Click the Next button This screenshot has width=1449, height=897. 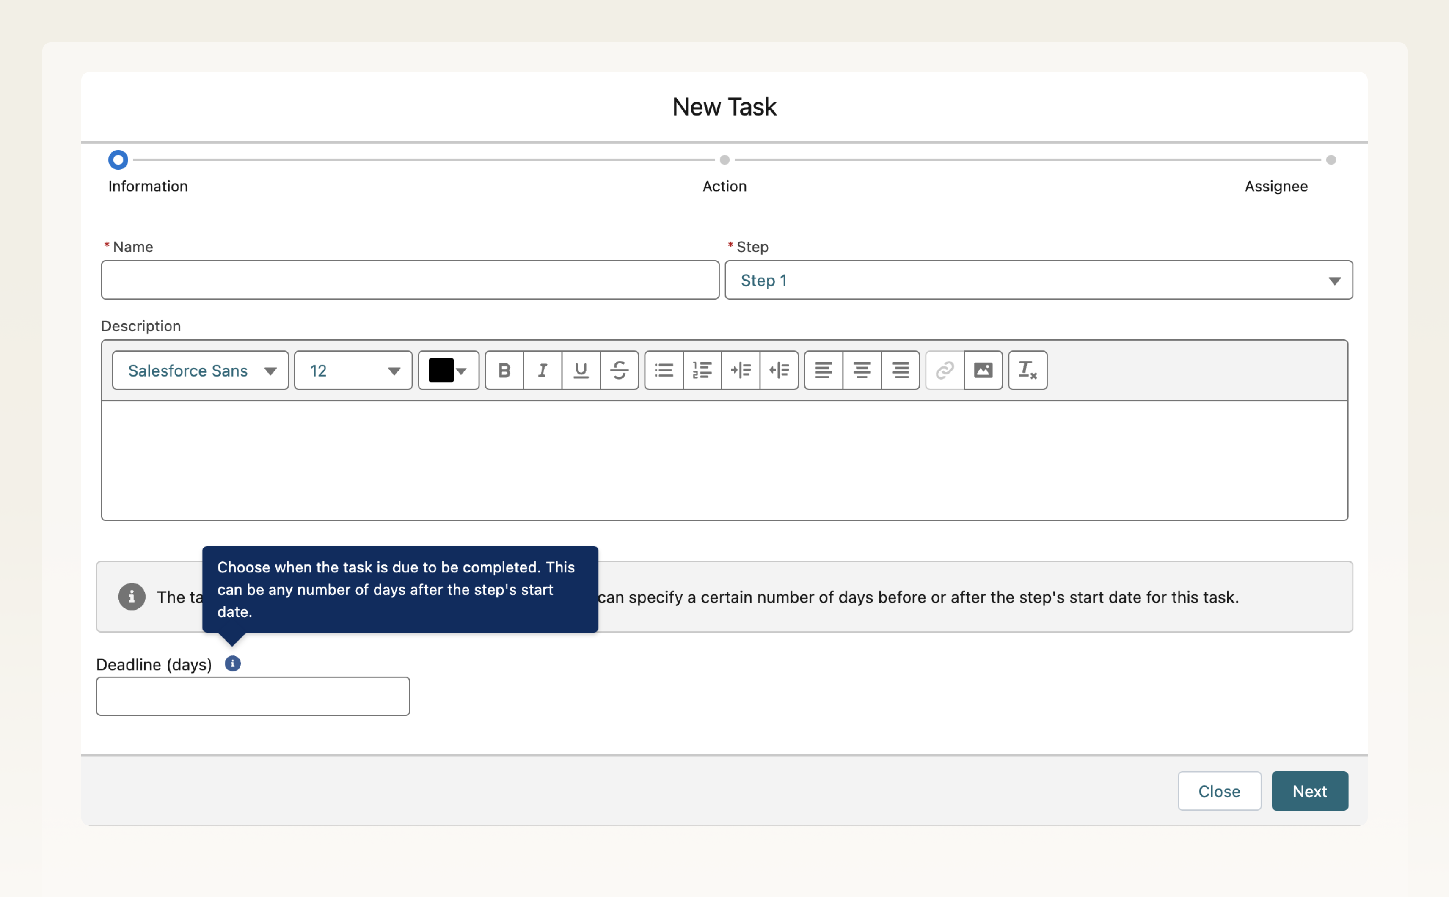[1309, 790]
